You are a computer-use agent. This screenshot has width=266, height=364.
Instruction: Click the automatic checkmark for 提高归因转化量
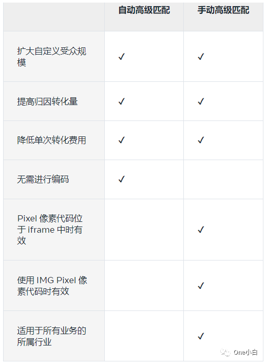click(122, 101)
